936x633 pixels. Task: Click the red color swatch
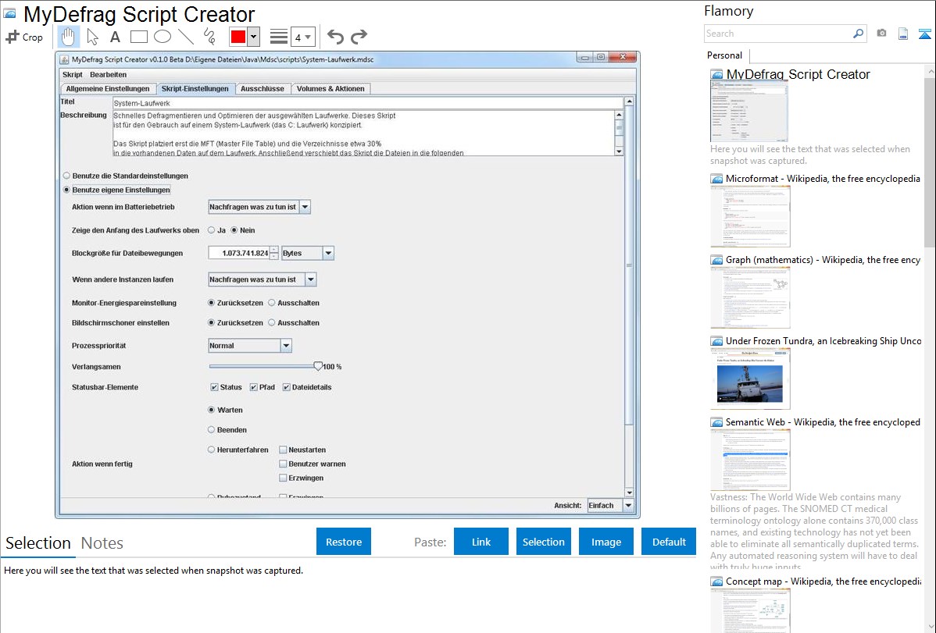(x=238, y=37)
